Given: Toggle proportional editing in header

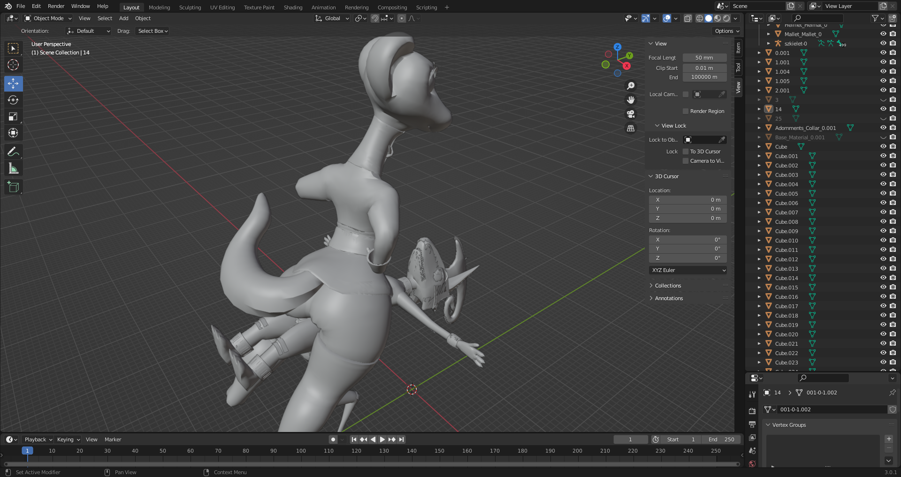Looking at the screenshot, I should click(x=402, y=18).
